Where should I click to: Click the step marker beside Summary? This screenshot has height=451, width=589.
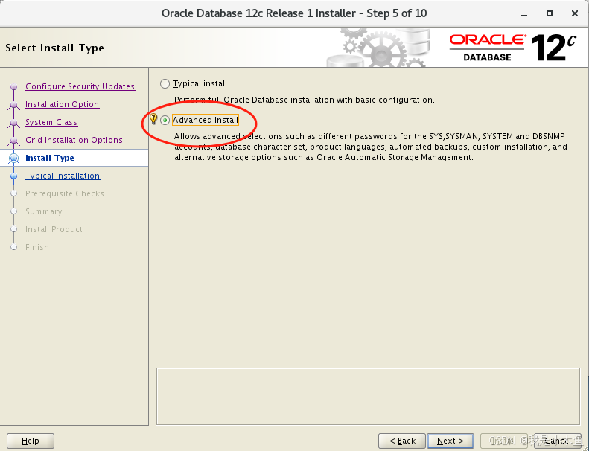click(x=14, y=211)
